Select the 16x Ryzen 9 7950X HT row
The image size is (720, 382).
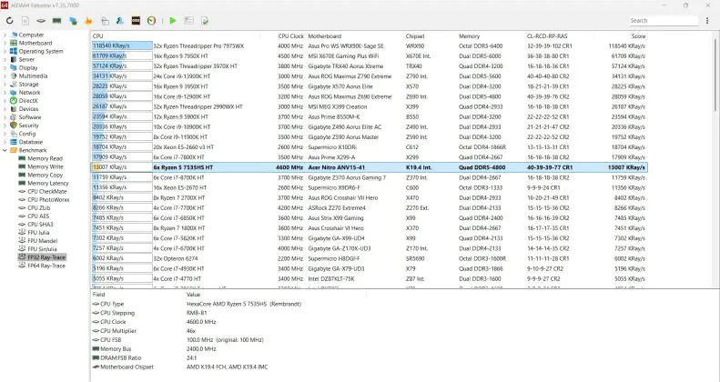[x=370, y=56]
